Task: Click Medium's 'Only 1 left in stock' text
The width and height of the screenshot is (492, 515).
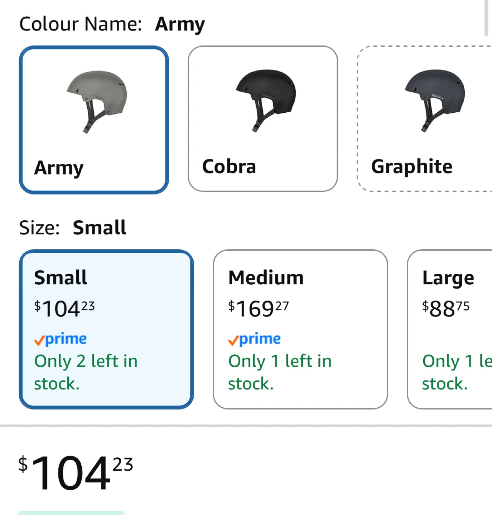Action: [x=280, y=372]
